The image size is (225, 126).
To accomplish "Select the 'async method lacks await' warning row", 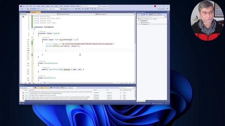I will pyautogui.click(x=77, y=93).
